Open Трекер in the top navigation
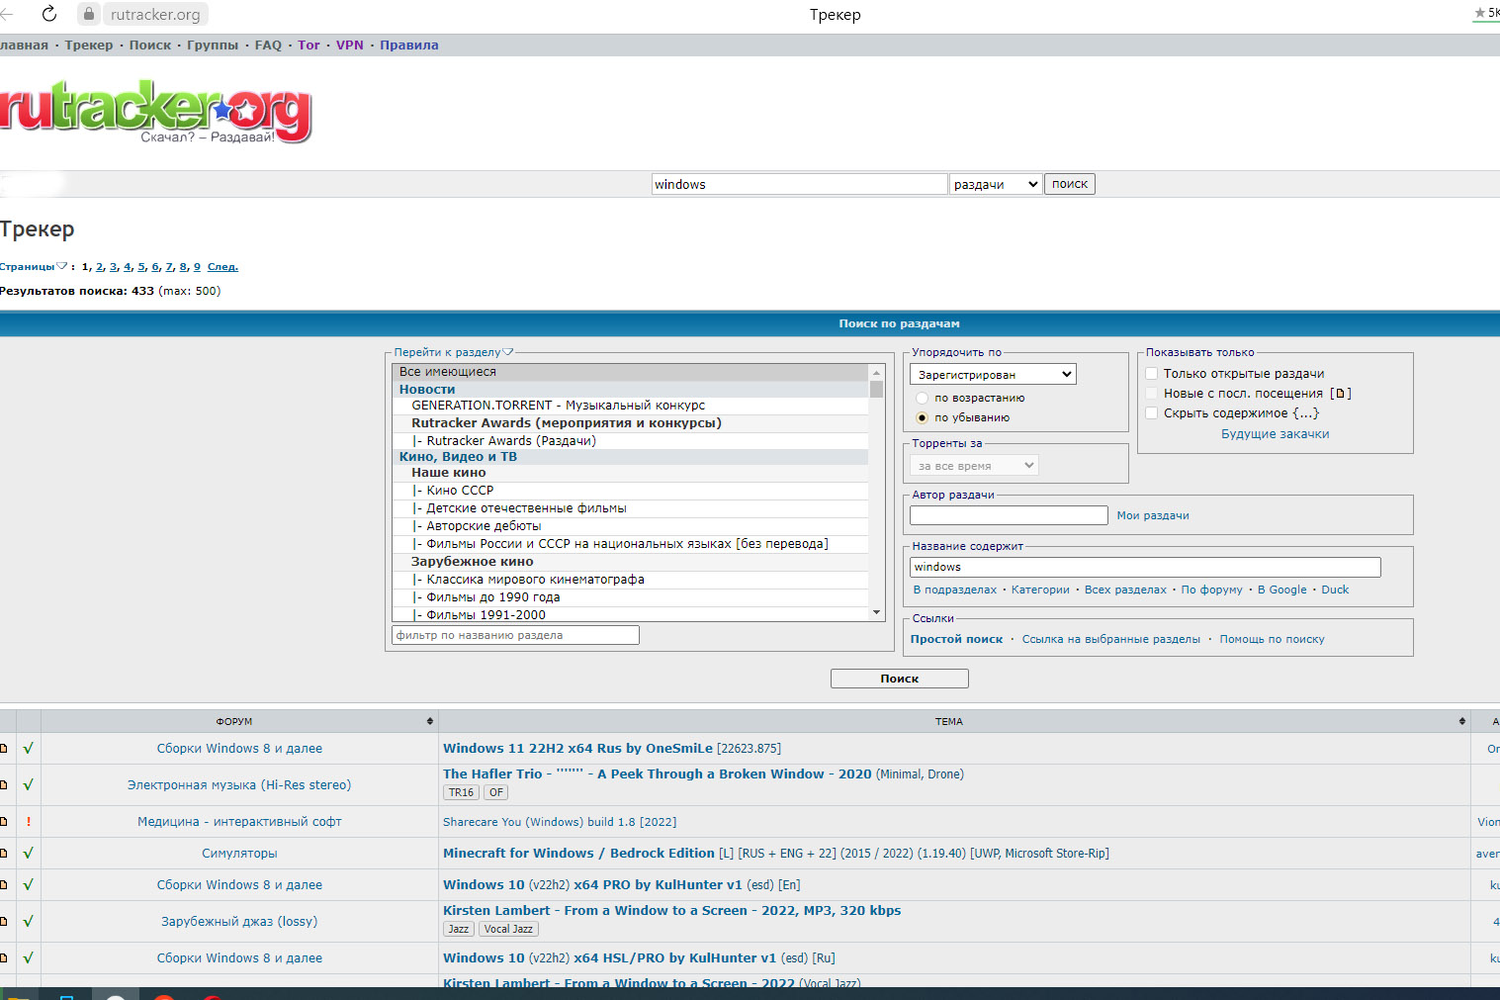Viewport: 1500px width, 1000px height. pyautogui.click(x=89, y=45)
